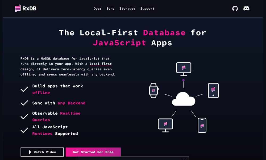This screenshot has width=266, height=160.
Task: Click the pink 'Runtimes' word
Action: (42, 134)
